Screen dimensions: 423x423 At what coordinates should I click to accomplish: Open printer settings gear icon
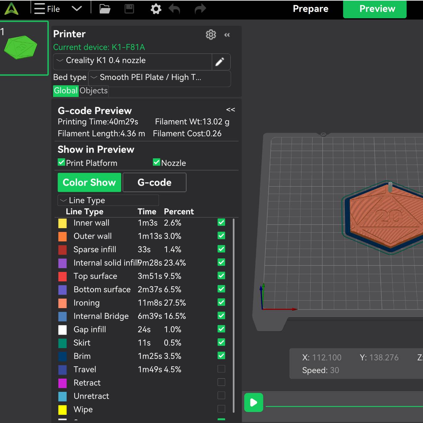[x=211, y=35]
